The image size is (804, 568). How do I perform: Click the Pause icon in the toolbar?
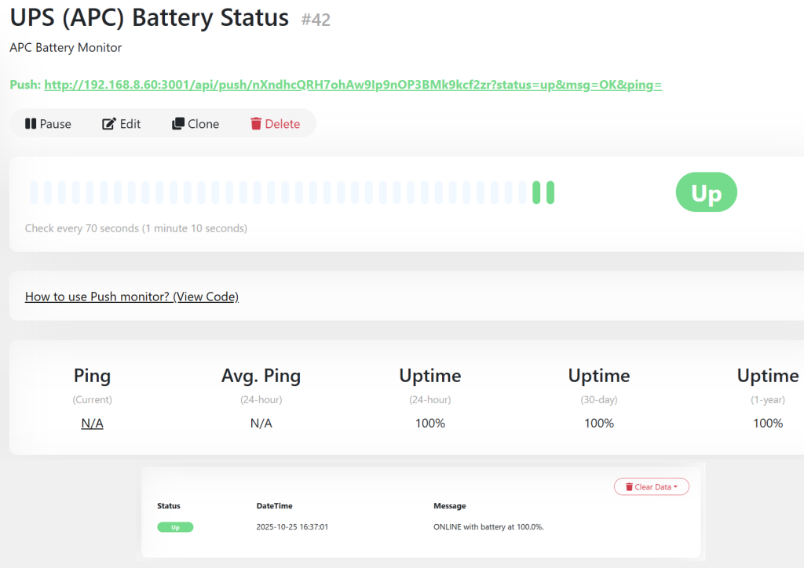click(x=31, y=123)
